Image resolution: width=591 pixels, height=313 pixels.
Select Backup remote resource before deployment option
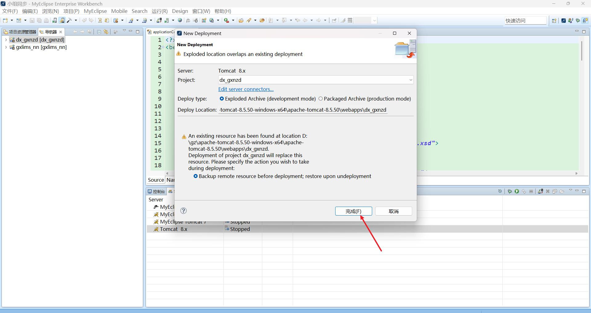click(x=282, y=176)
